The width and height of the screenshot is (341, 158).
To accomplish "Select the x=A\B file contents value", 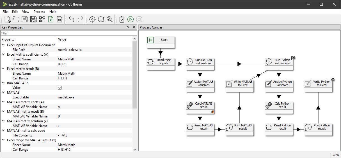I will [x=63, y=135].
